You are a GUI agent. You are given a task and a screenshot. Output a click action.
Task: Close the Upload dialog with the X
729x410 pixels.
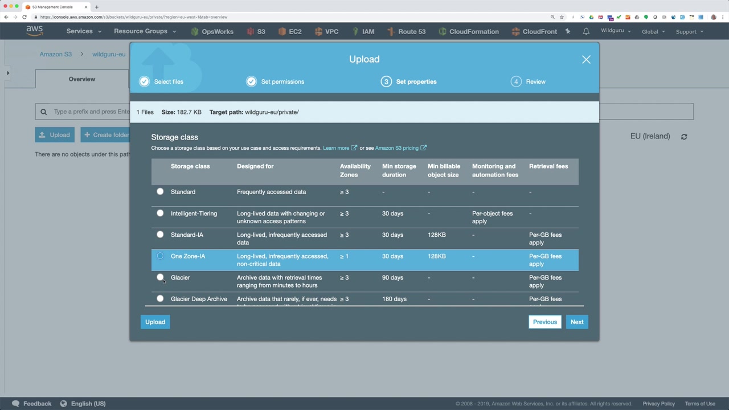point(586,59)
